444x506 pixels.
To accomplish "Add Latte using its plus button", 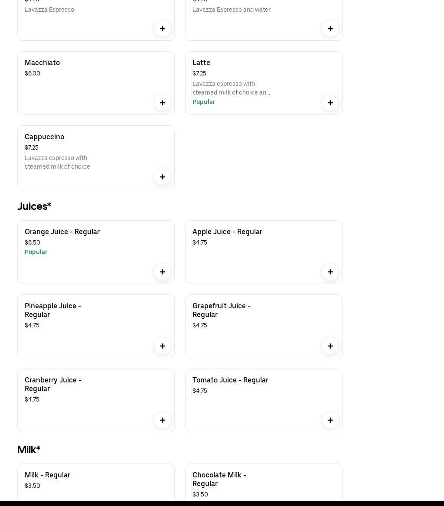I will click(x=330, y=103).
